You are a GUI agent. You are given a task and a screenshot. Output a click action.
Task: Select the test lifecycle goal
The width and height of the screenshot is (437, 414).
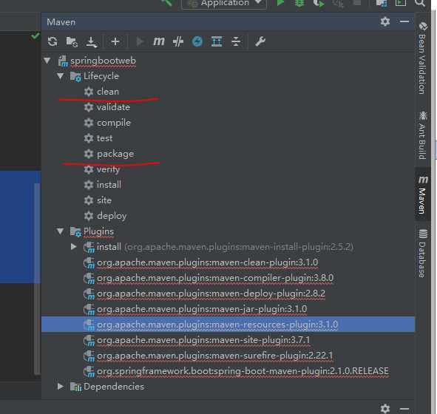tap(104, 138)
